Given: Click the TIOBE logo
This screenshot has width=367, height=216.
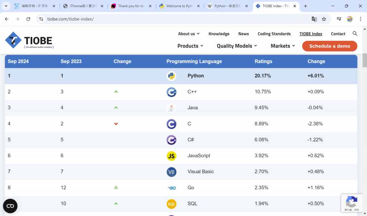Looking at the screenshot, I should tap(29, 40).
